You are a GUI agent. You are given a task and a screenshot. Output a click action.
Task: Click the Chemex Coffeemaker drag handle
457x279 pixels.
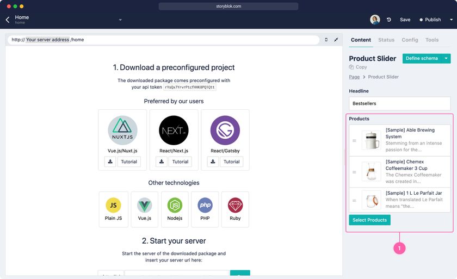354,172
